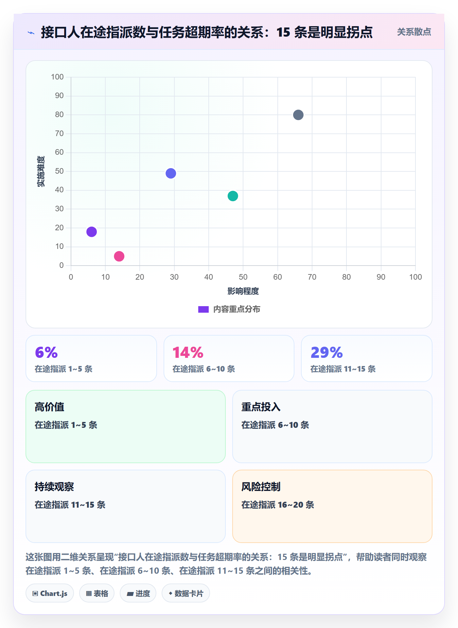The width and height of the screenshot is (458, 628).
Task: Click the bar icon in 进度 chip
Action: click(x=130, y=594)
